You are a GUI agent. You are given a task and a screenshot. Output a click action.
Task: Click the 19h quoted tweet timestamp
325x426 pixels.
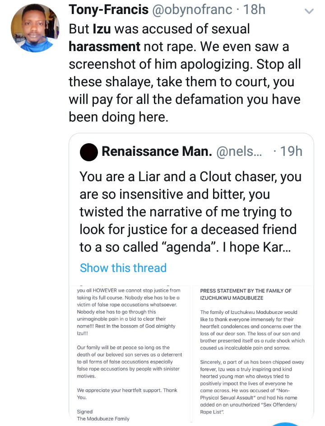[x=291, y=151]
